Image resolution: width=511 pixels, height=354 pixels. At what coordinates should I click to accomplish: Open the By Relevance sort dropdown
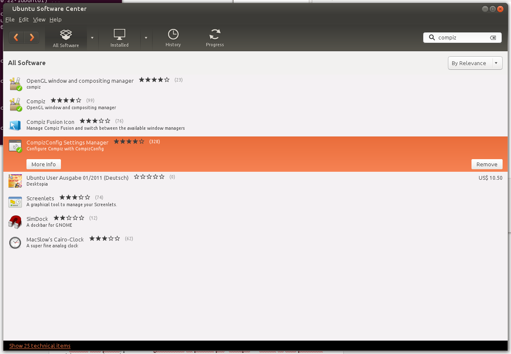click(x=475, y=63)
